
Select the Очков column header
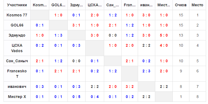(181, 5)
